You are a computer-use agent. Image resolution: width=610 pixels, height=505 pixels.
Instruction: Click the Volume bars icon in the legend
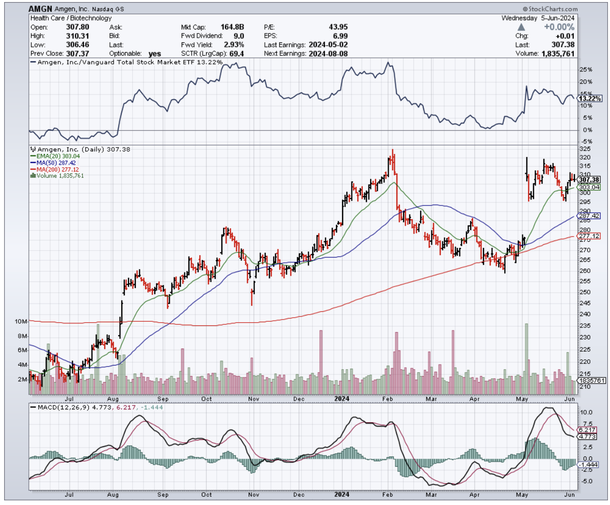pyautogui.click(x=33, y=176)
